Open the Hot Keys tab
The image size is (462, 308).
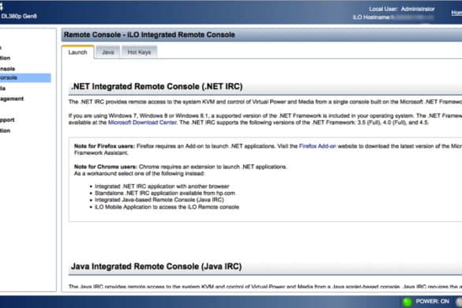point(139,52)
